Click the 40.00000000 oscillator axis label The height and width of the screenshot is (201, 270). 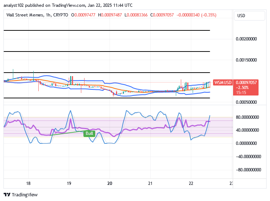click(247, 130)
